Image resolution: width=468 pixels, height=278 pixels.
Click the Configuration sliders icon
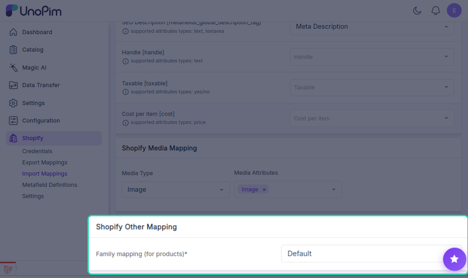tap(13, 120)
